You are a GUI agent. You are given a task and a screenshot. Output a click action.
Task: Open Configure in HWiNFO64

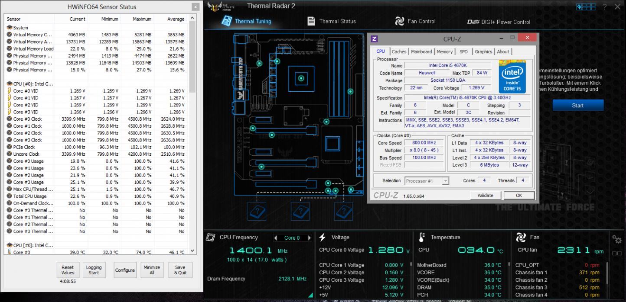(x=125, y=270)
